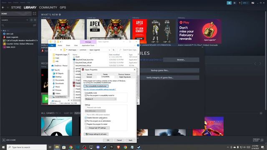
Task: Collapse the ALL games group arrow
Action: pos(2,30)
